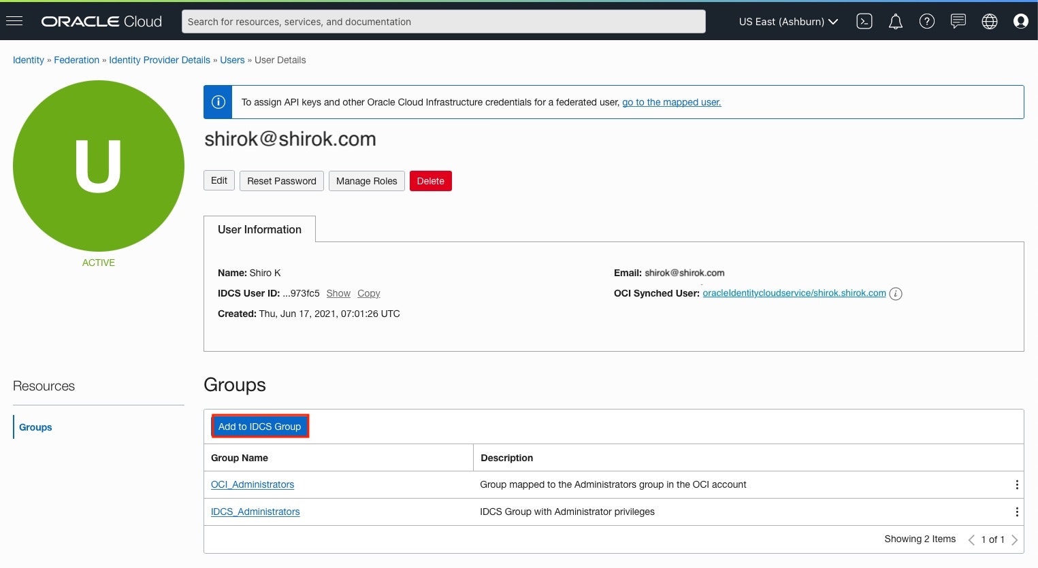Viewport: 1038px width, 568px height.
Task: Click the red Delete button
Action: [x=431, y=181]
